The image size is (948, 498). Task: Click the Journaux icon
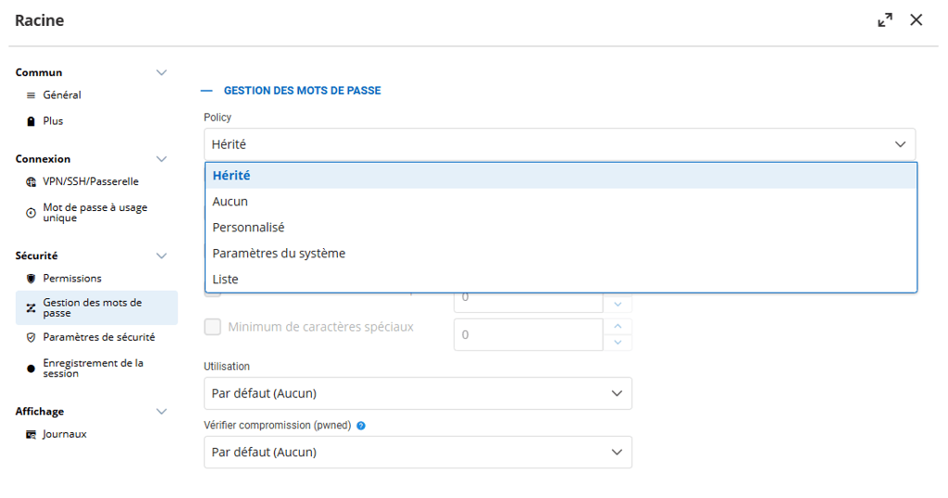tap(31, 434)
